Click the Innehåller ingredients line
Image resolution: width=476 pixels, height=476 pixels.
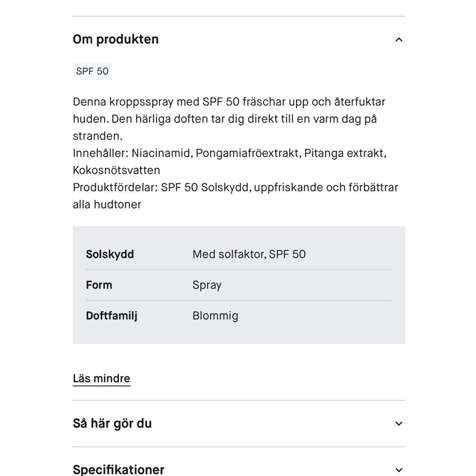point(230,153)
